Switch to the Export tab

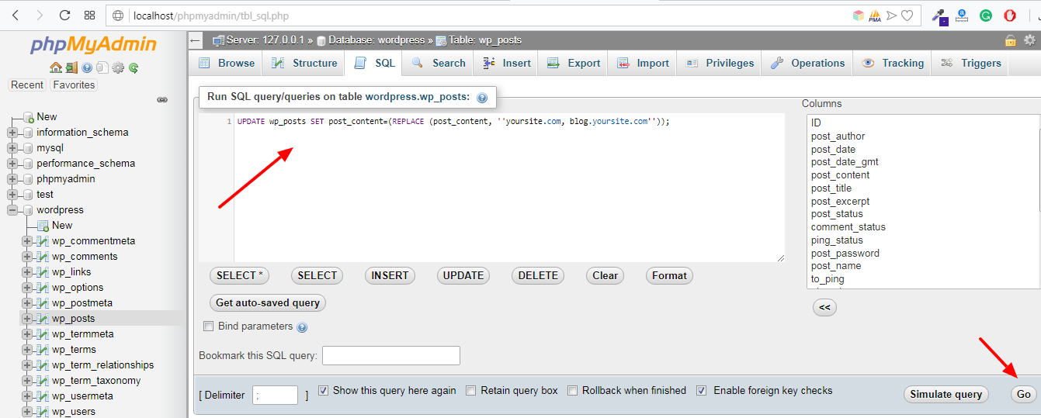click(574, 64)
